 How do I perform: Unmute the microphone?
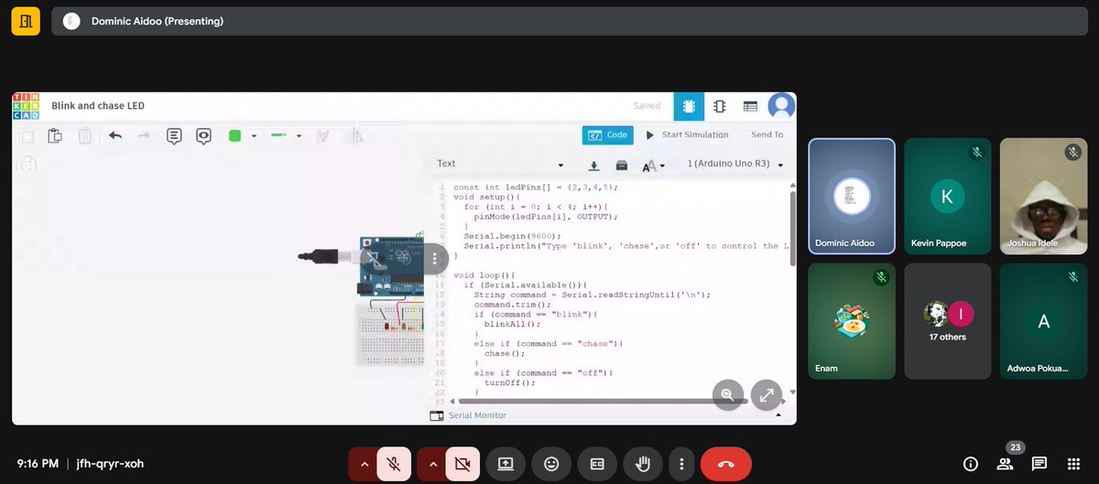point(394,464)
